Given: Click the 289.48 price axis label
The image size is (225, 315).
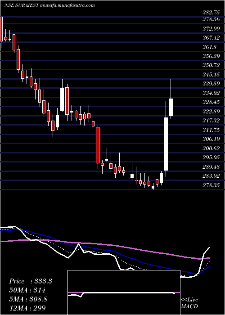Looking at the screenshot, I should (x=211, y=167).
